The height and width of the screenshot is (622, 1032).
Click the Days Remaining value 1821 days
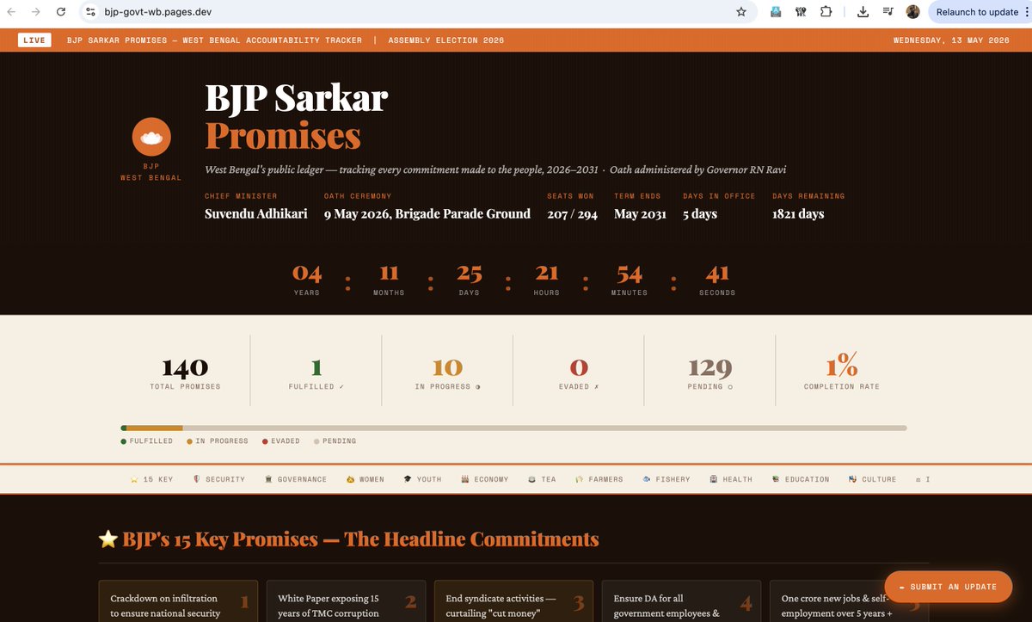798,214
